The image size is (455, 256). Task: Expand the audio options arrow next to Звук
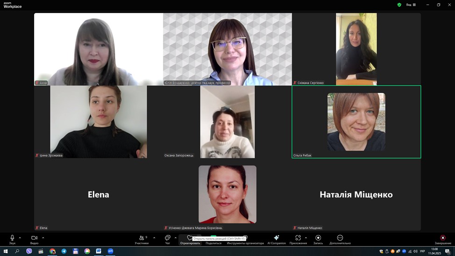click(20, 238)
